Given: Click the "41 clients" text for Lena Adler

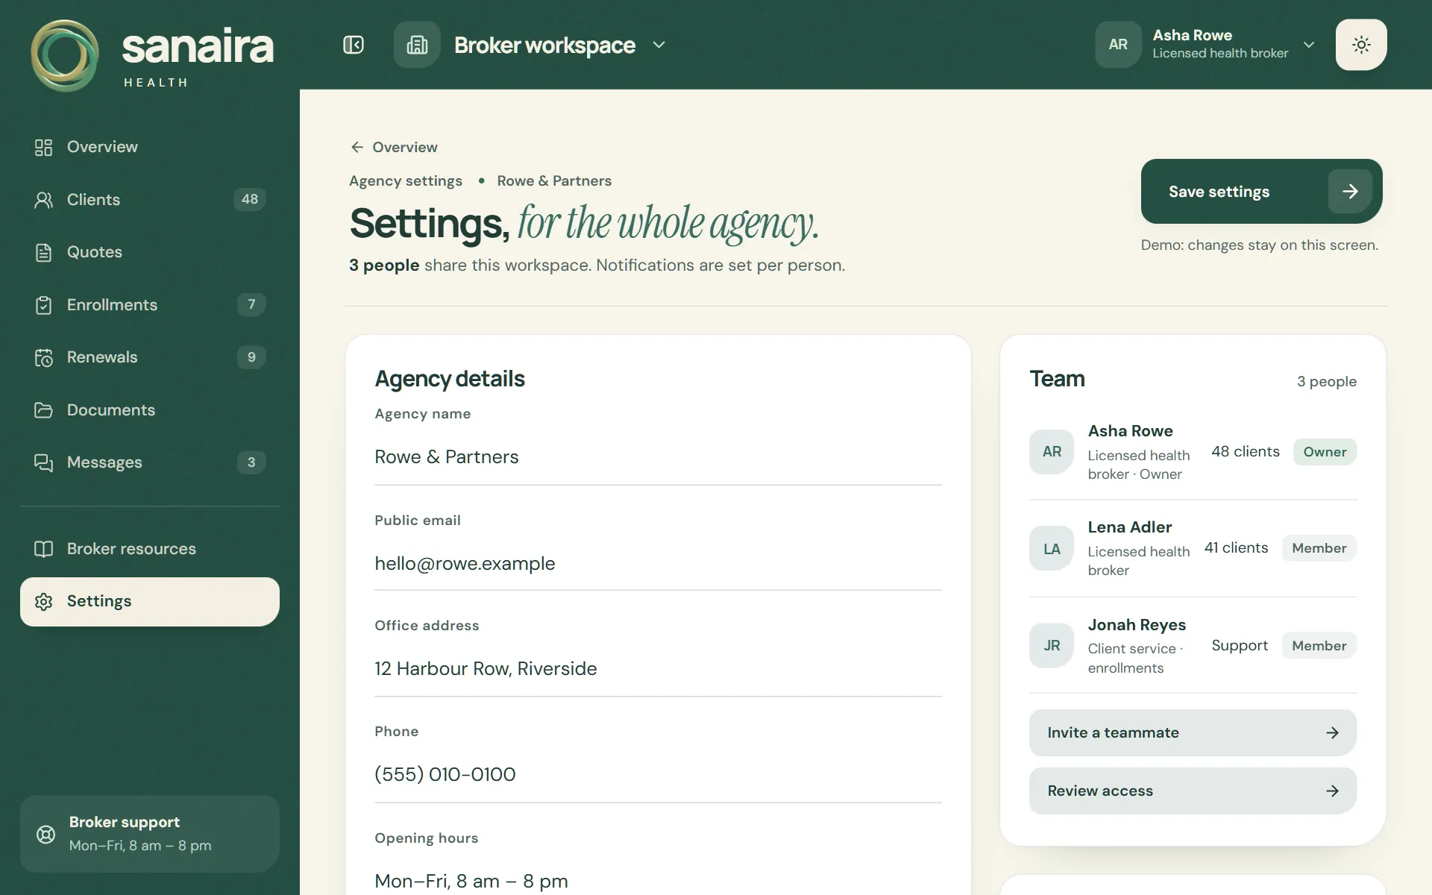Looking at the screenshot, I should [x=1236, y=548].
